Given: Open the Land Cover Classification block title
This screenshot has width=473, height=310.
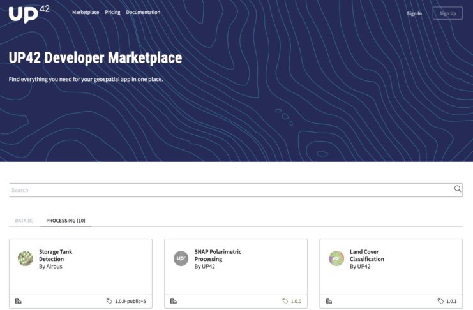Looking at the screenshot, I should coord(367,255).
